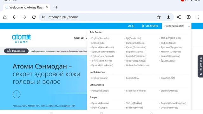Select the Welcome to Atomy Russia tab
The image size is (203, 114).
click(27, 7)
